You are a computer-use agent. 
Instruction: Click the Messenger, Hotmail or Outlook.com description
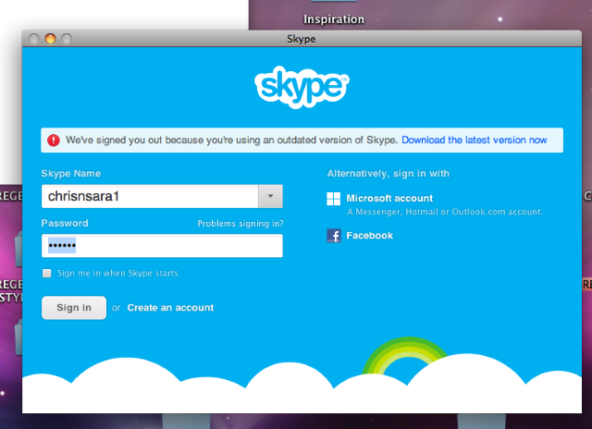point(445,212)
